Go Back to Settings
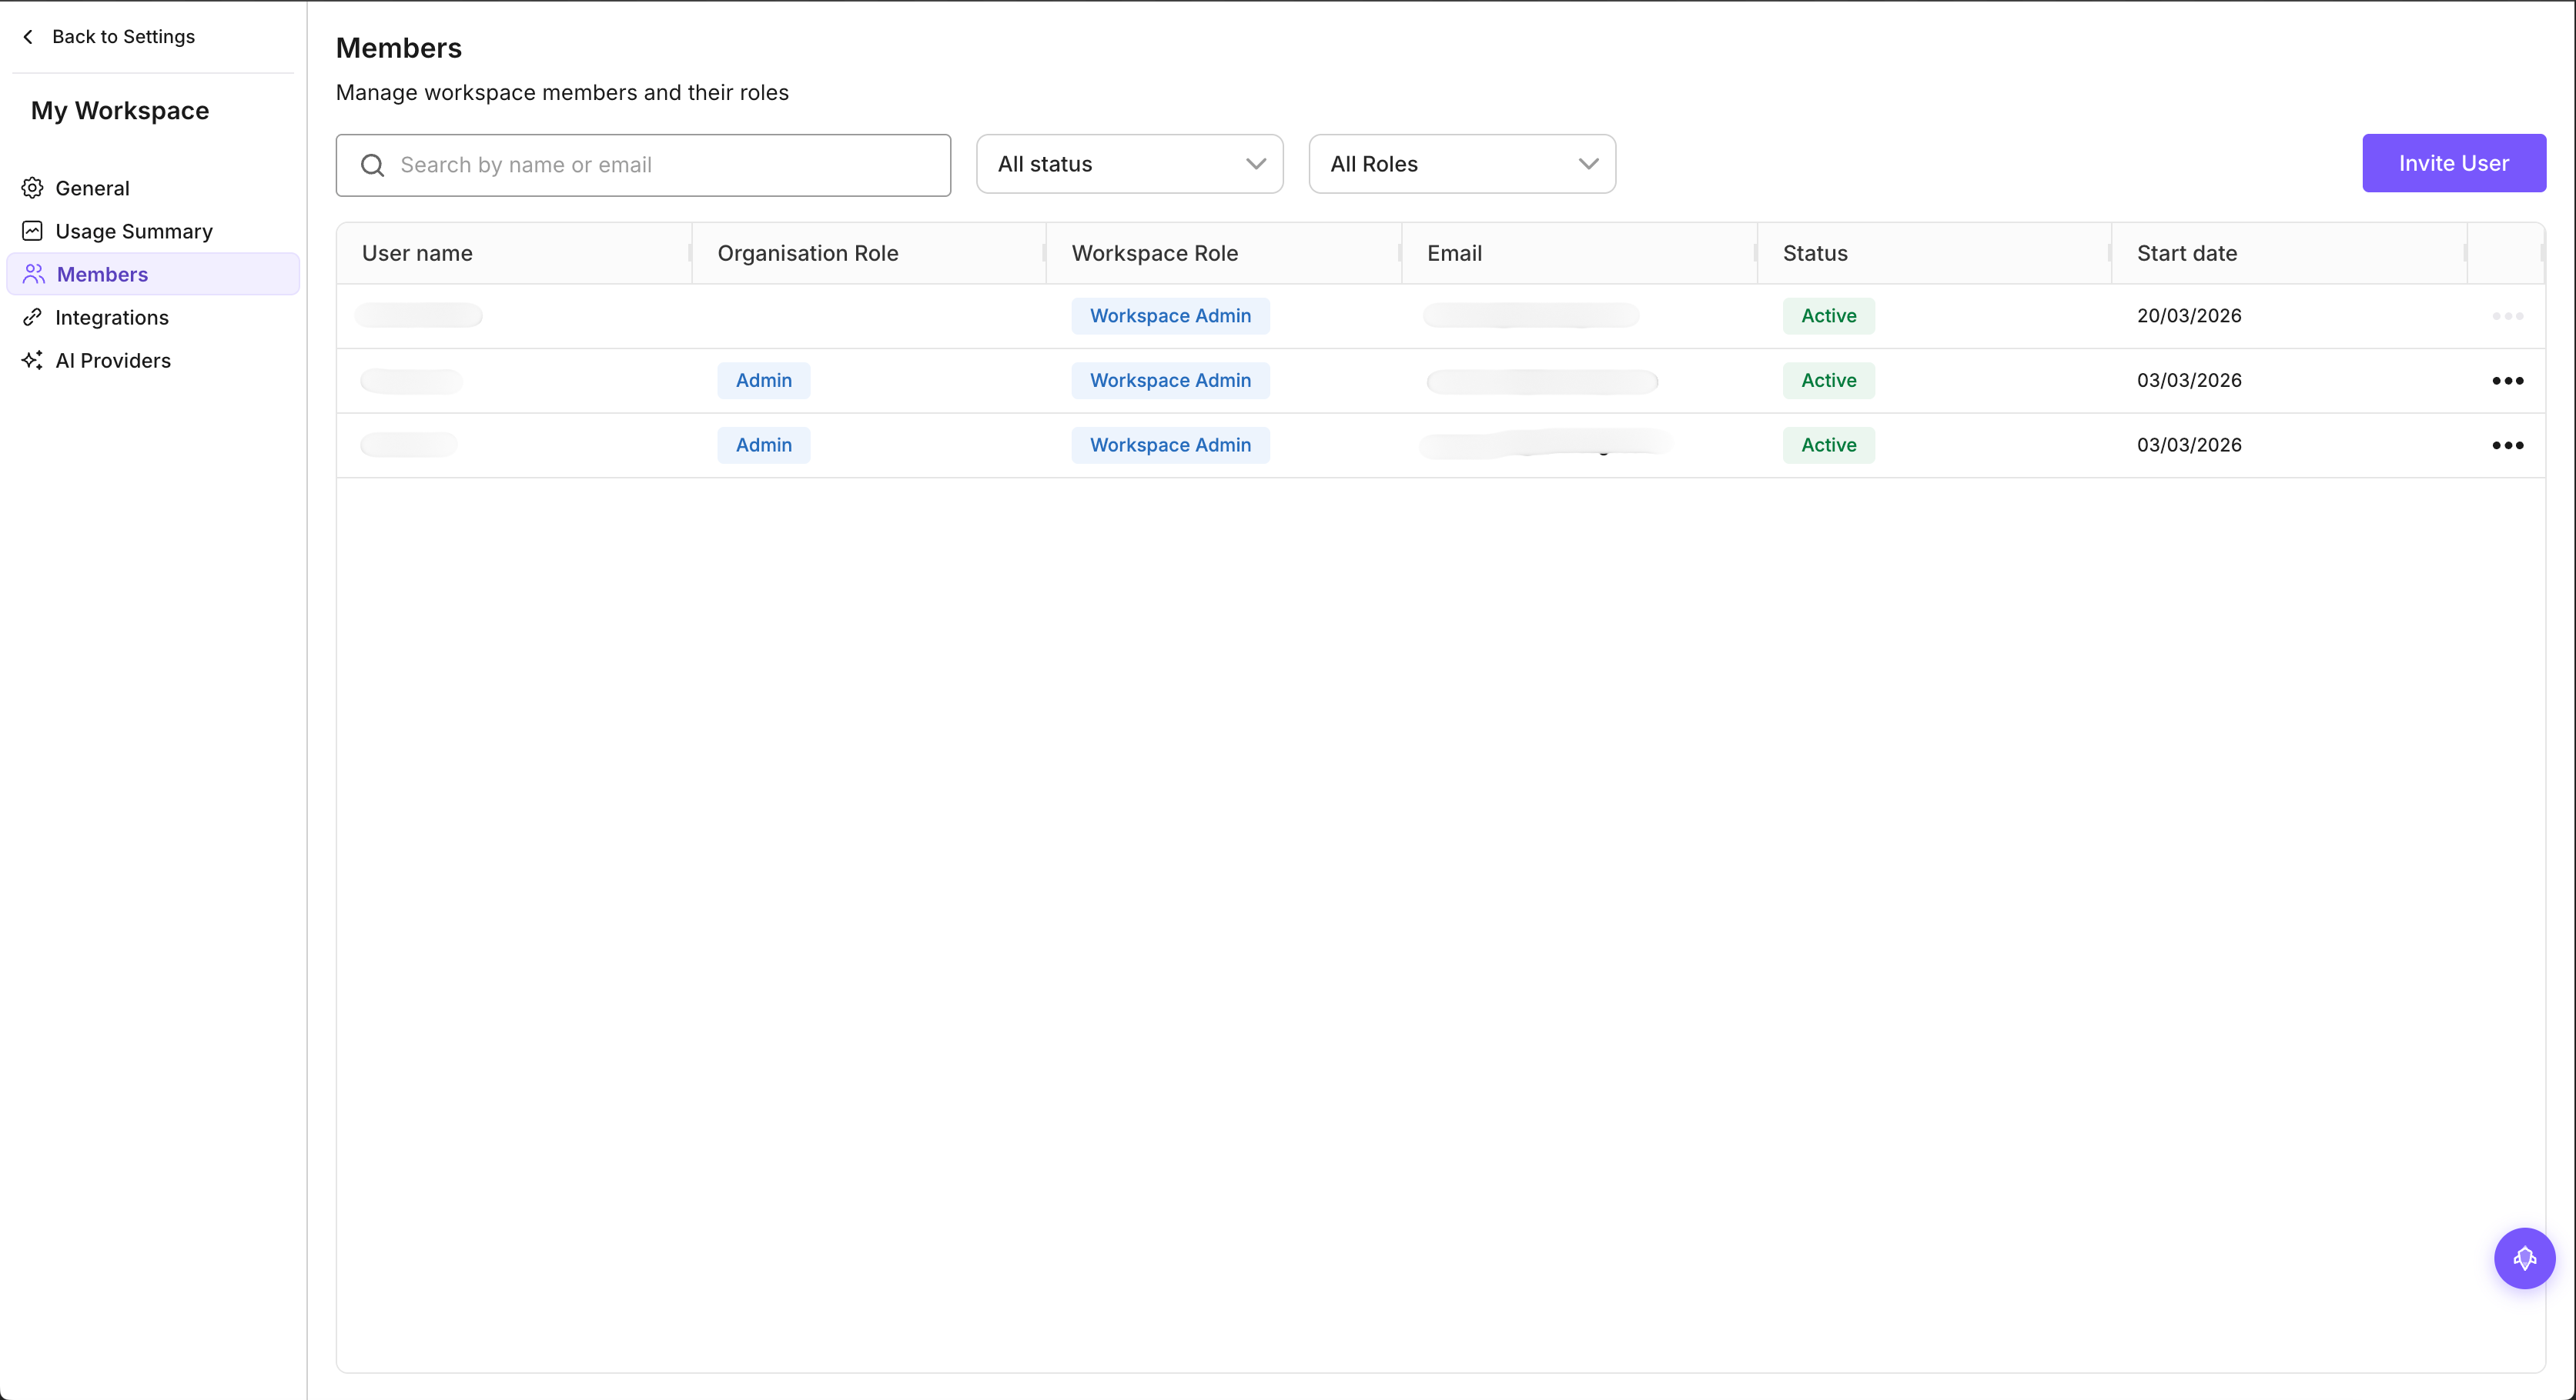 (x=123, y=37)
